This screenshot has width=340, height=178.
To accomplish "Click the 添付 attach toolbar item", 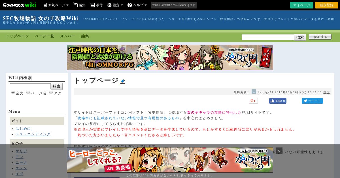I will [96, 5].
